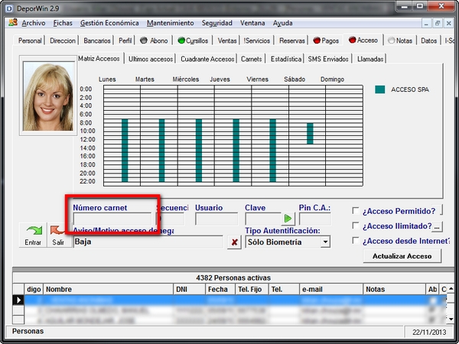Screen dimensions: 459x344
Task: Open the Carnets sub-tab
Action: pos(251,59)
